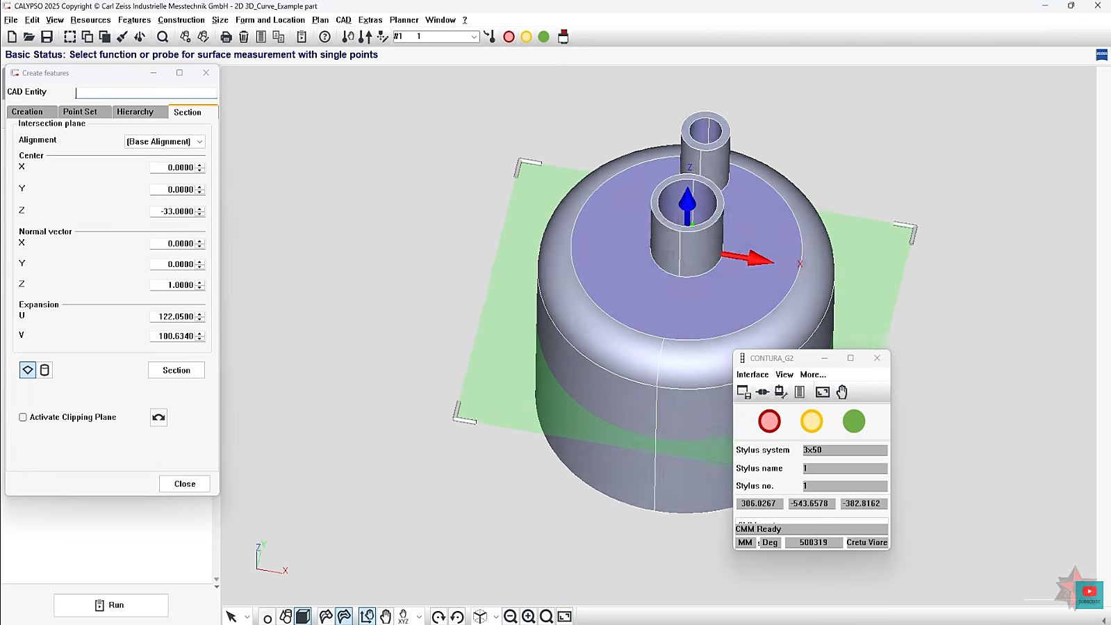Toggle the hand-with-axes move mode button
This screenshot has width=1111, height=625.
(x=367, y=617)
